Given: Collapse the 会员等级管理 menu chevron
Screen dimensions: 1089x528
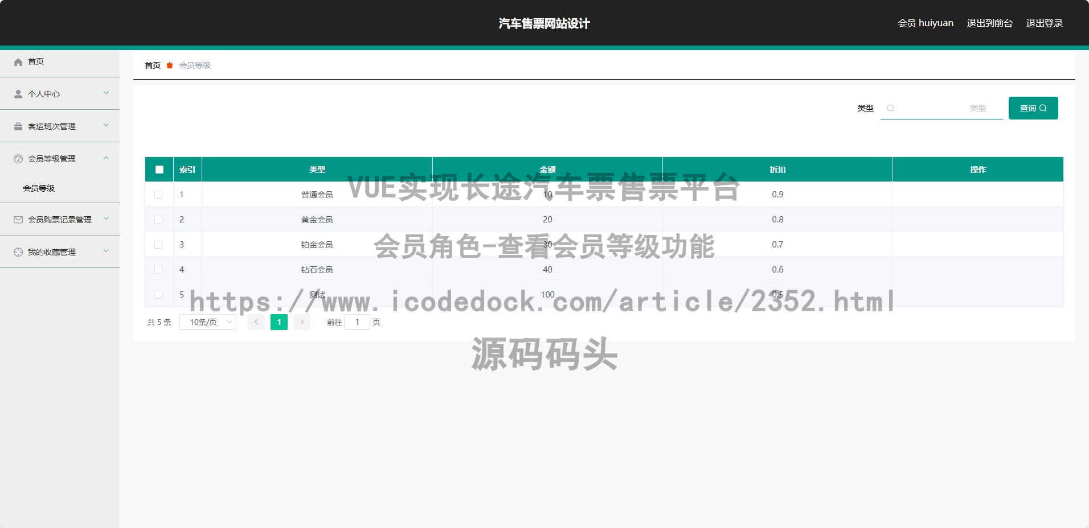Looking at the screenshot, I should click(x=106, y=158).
